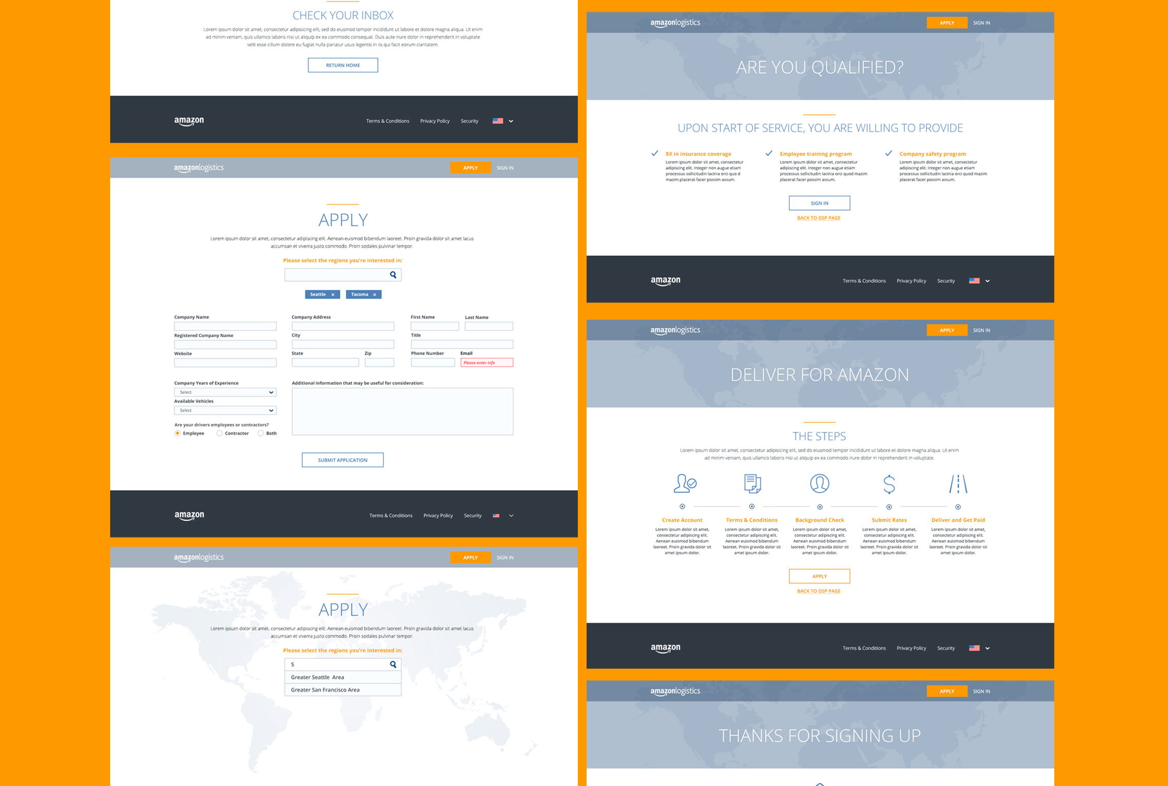Click the Submit Rates dollar icon
This screenshot has width=1168, height=786.
point(889,484)
